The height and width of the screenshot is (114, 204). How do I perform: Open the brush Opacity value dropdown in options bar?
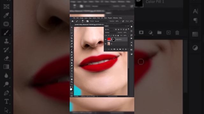tap(120, 21)
